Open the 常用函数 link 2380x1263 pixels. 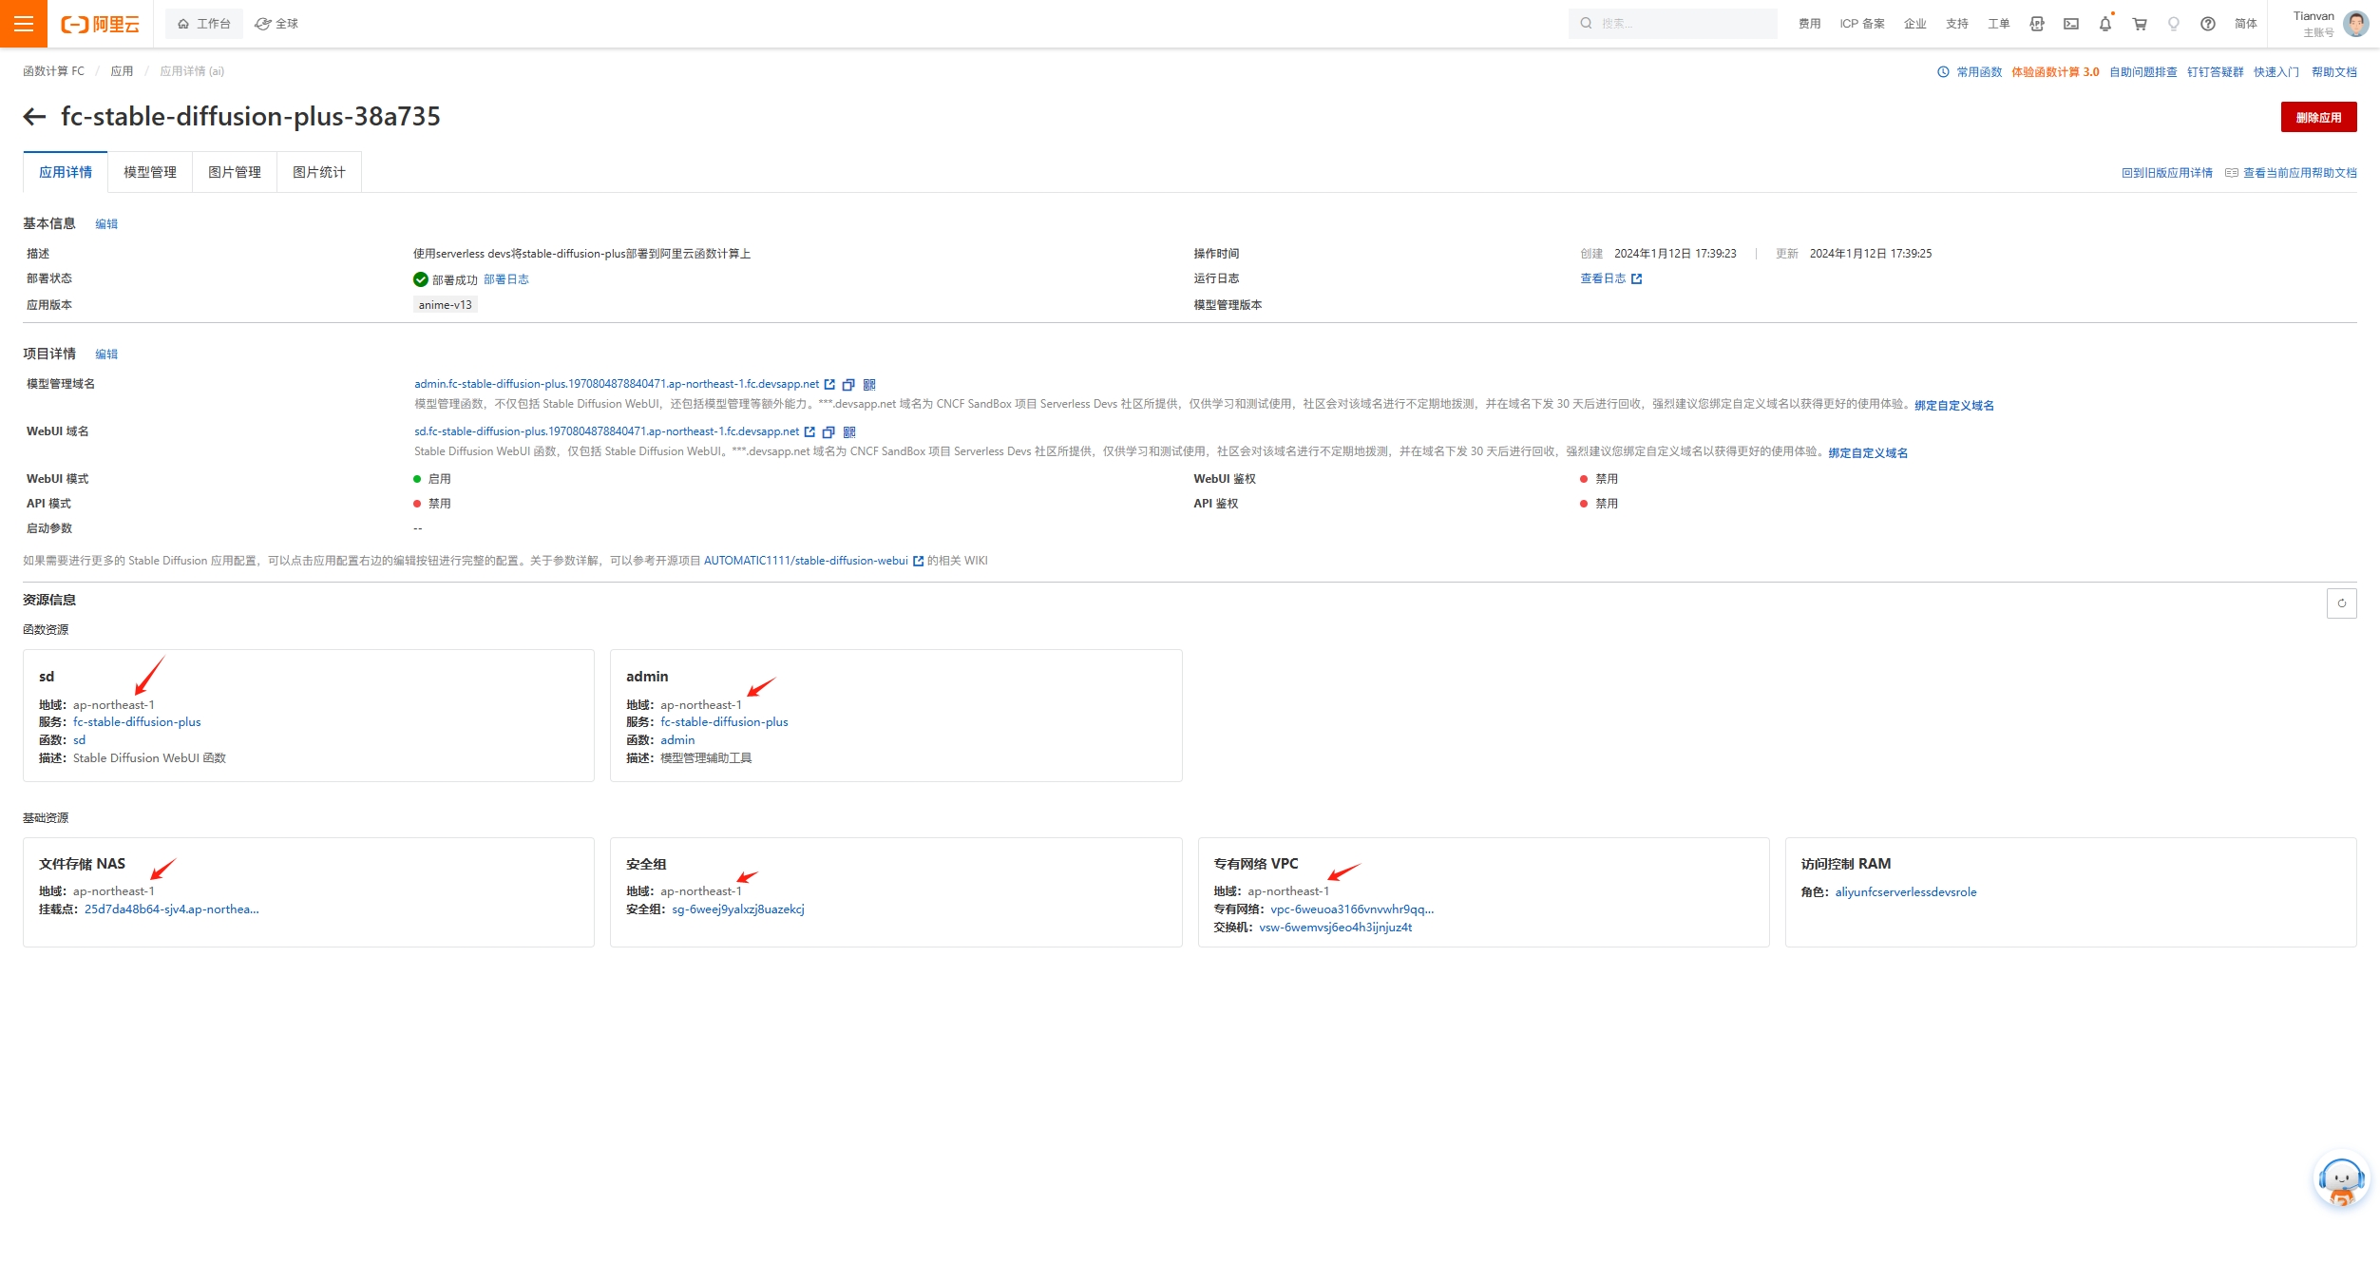click(1978, 72)
